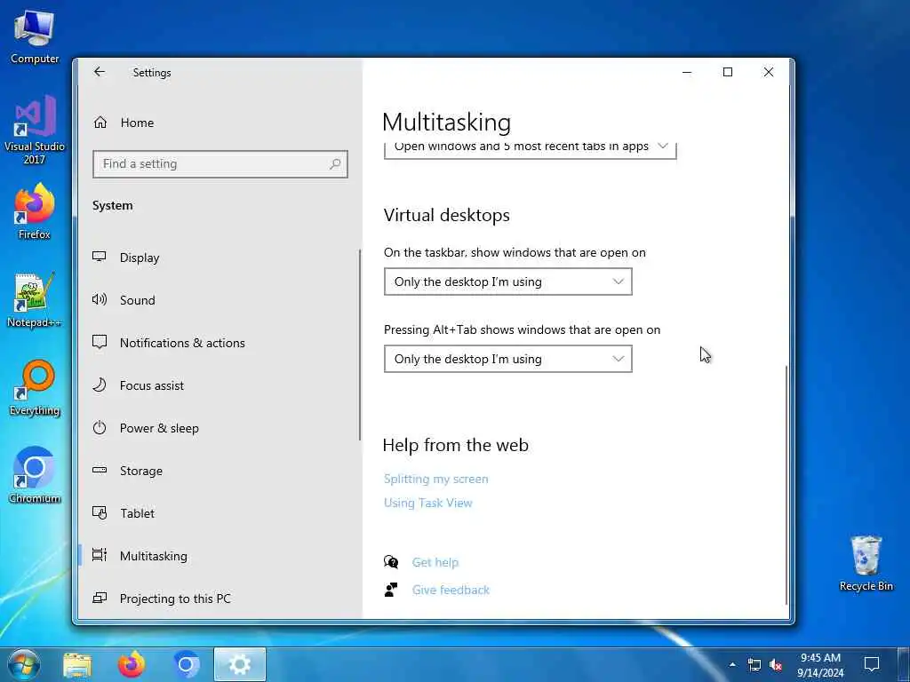Go back with the Settings back arrow
910x682 pixels.
coord(100,72)
